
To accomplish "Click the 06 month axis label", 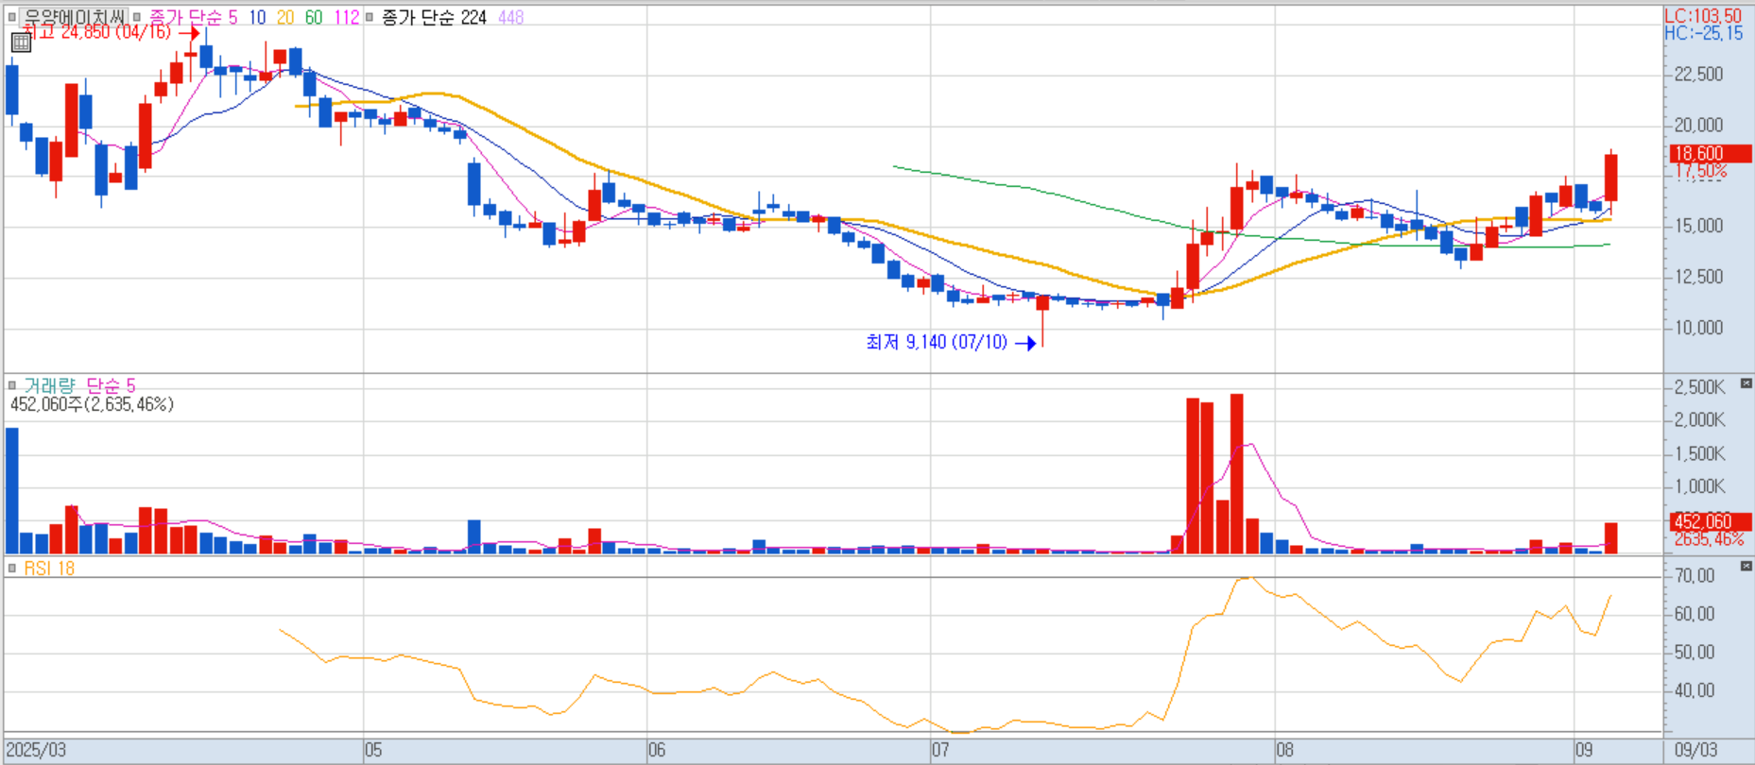I will [658, 750].
